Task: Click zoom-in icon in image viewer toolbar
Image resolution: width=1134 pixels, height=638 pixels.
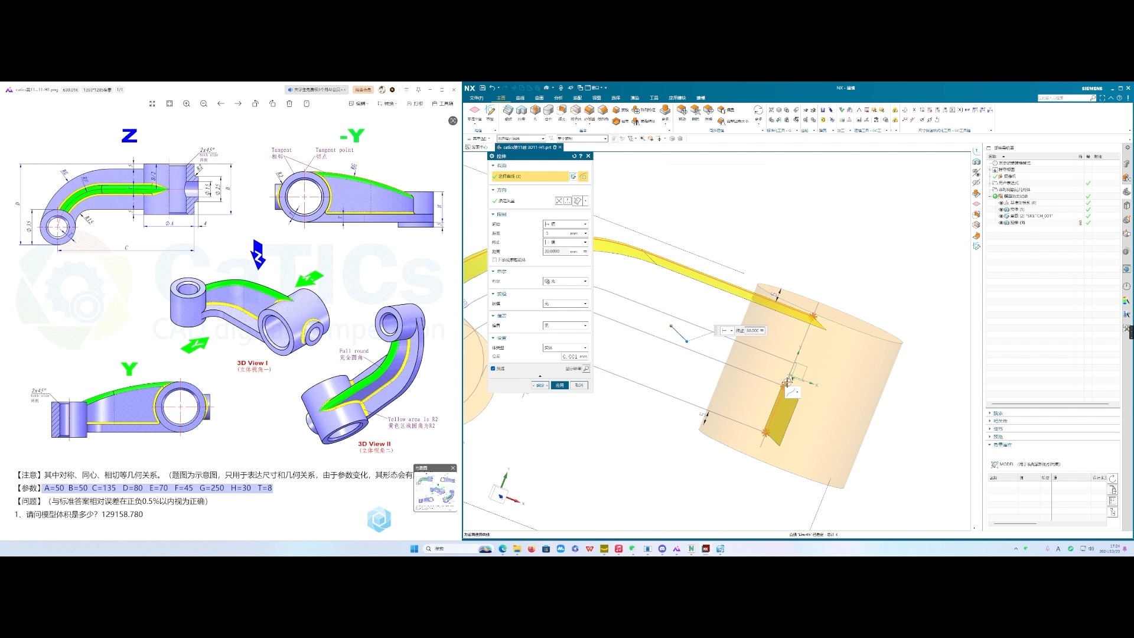Action: (187, 104)
